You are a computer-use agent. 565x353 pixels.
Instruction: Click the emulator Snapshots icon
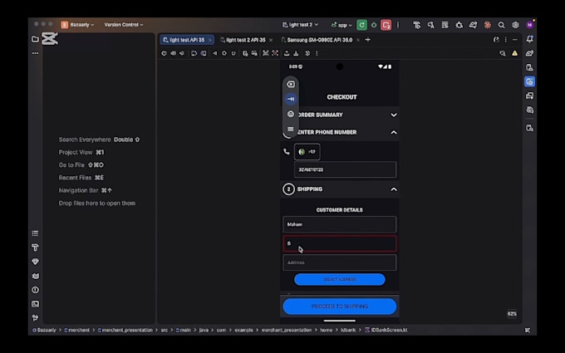pos(307,53)
